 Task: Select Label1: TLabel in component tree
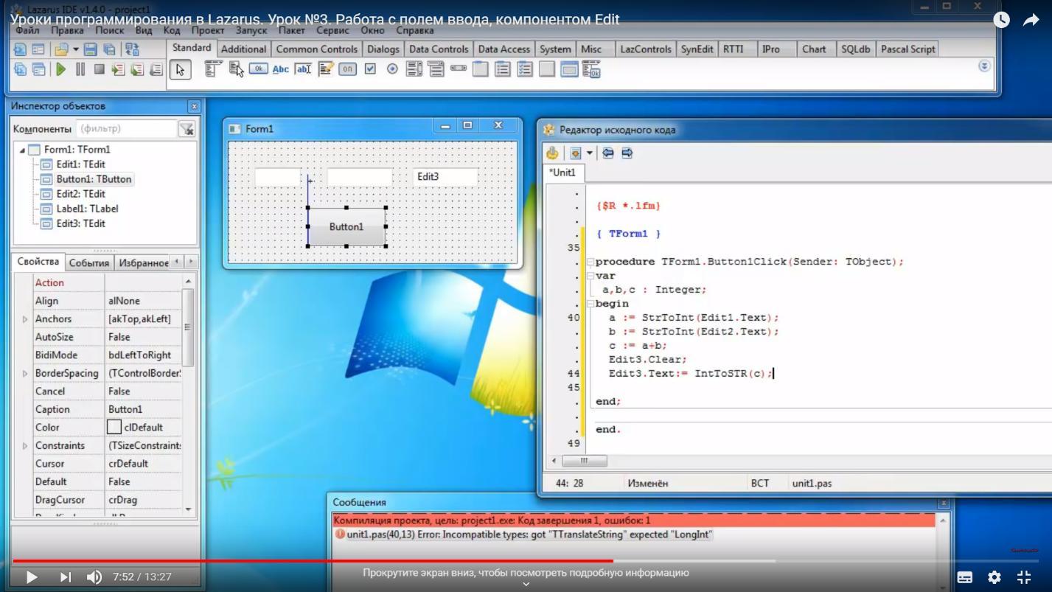[x=87, y=209]
